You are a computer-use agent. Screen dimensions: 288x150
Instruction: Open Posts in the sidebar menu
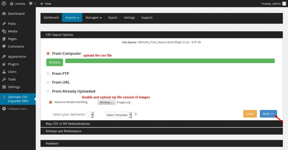click(x=12, y=24)
